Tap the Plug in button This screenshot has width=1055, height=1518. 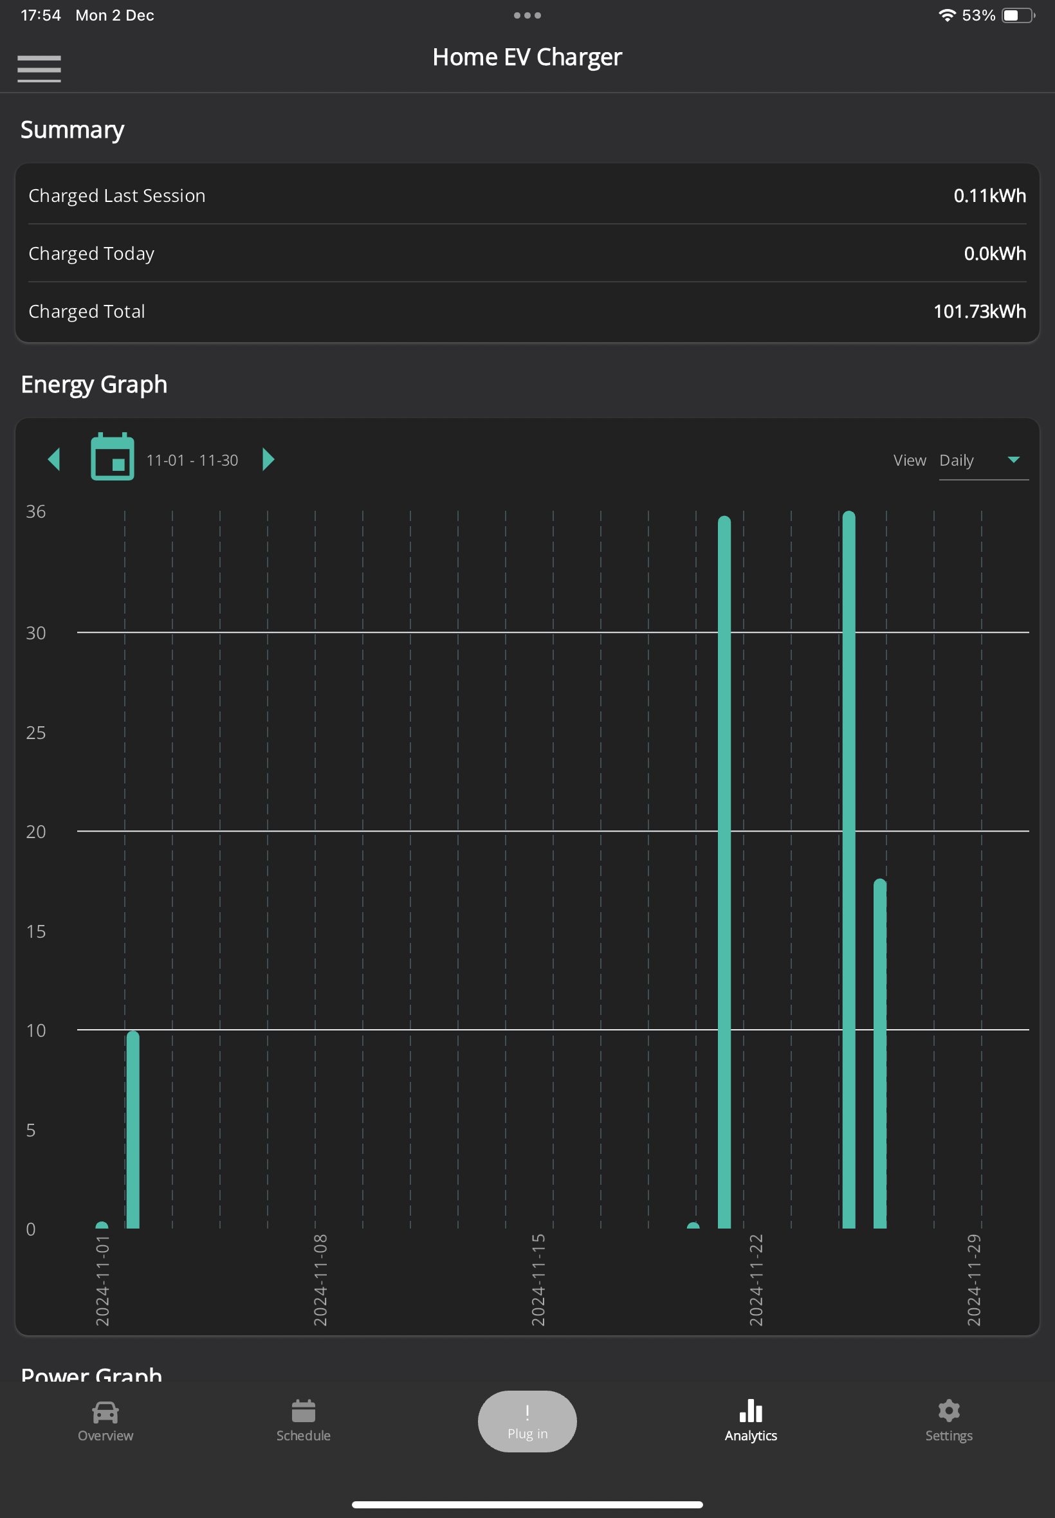[x=527, y=1421]
